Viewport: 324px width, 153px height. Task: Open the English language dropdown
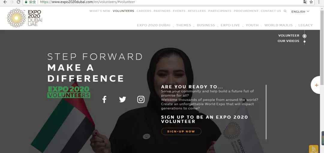coord(300,12)
